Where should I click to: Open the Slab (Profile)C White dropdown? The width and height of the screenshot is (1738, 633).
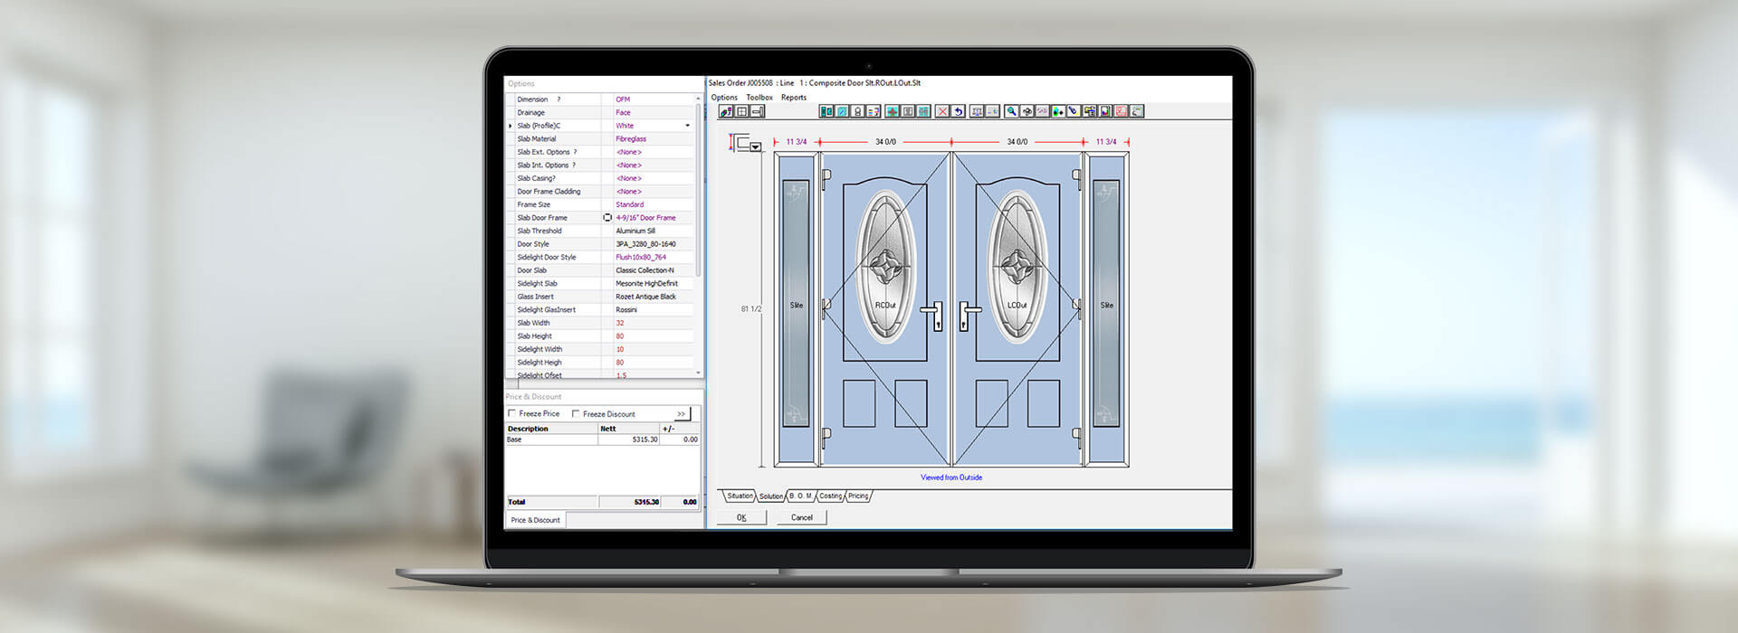click(687, 126)
